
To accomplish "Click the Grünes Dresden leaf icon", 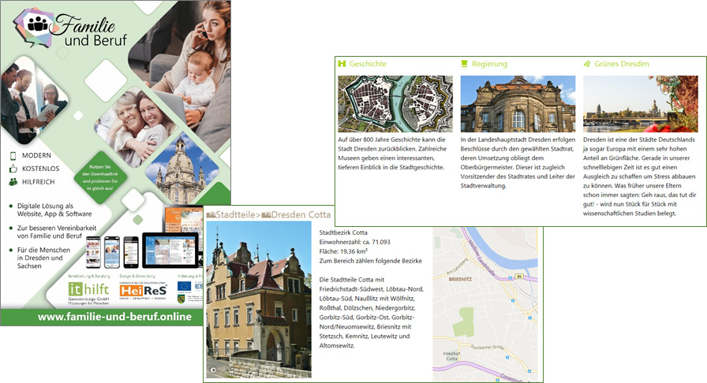I will coord(587,64).
